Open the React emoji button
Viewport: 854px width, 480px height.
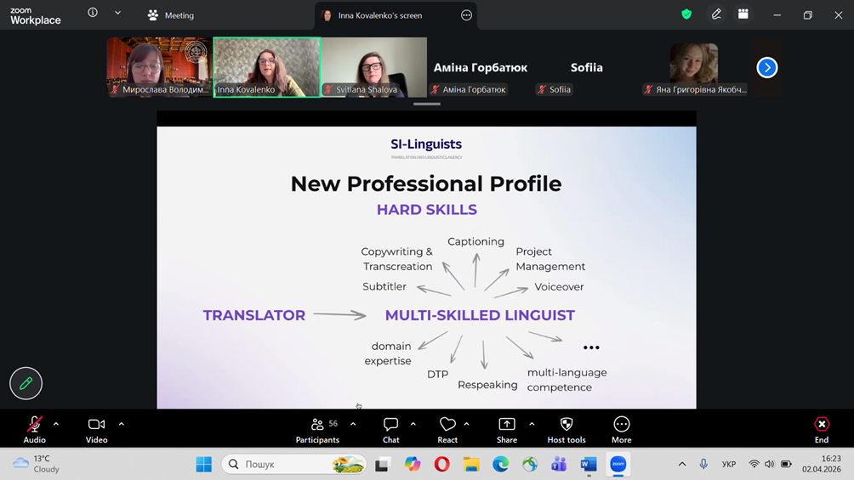[447, 429]
